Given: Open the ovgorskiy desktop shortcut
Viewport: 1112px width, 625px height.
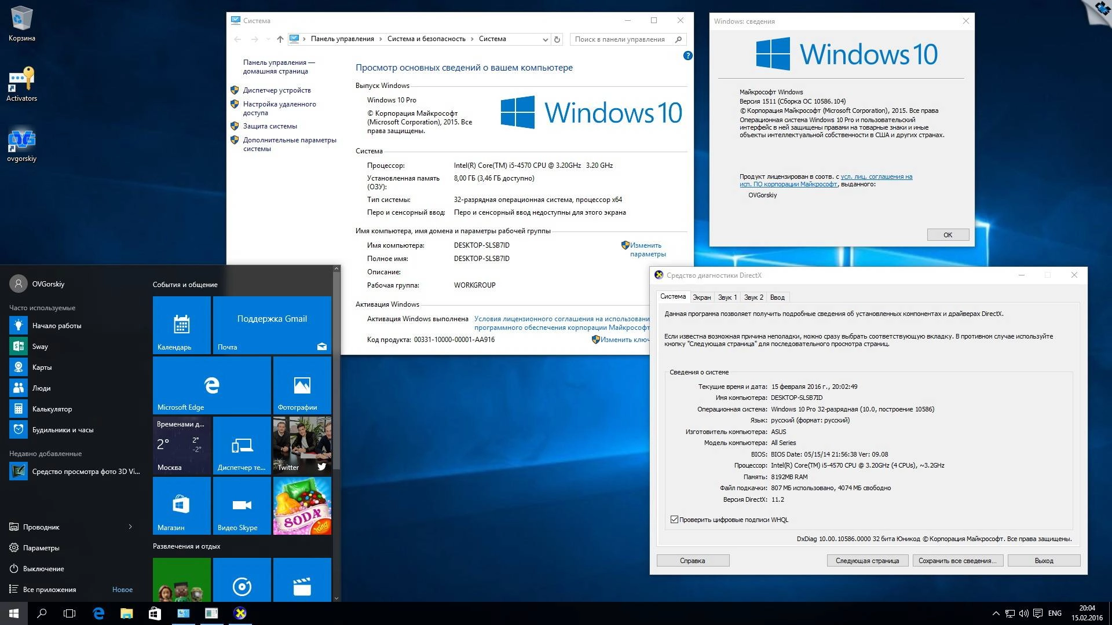Looking at the screenshot, I should (21, 145).
